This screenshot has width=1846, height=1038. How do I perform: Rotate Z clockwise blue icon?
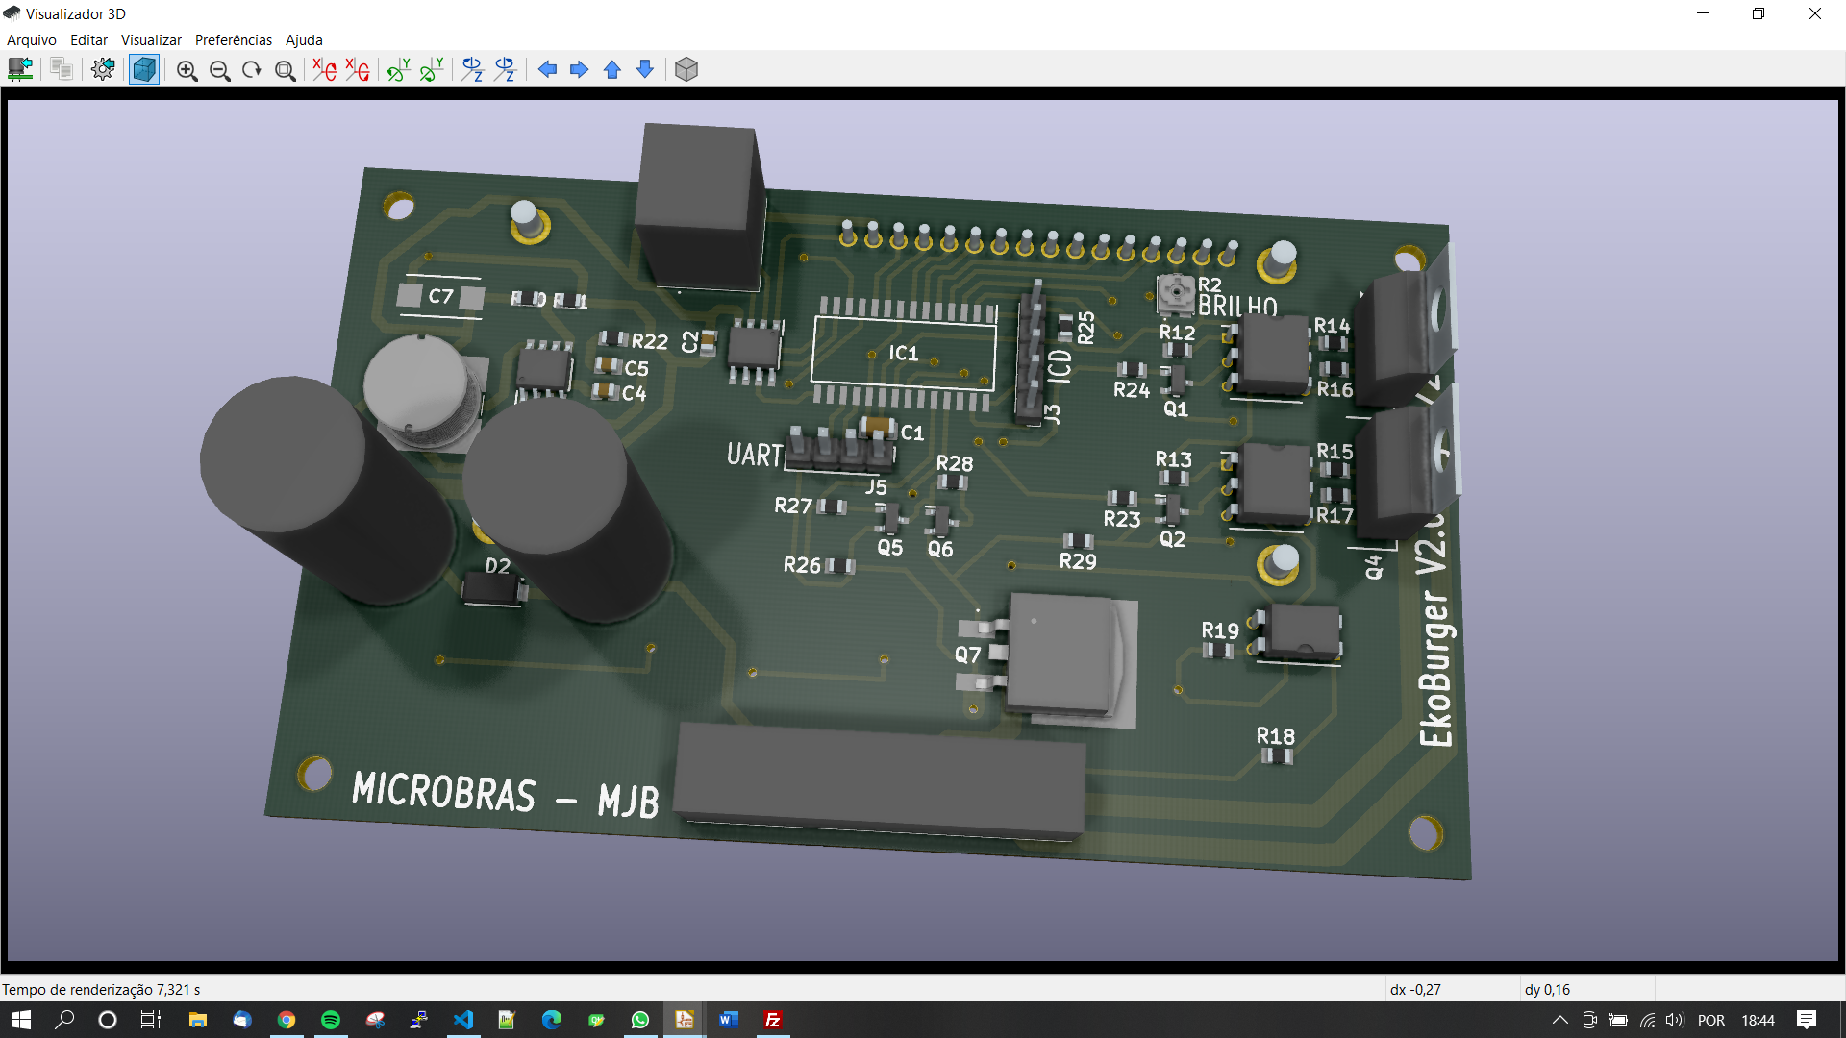[x=472, y=69]
